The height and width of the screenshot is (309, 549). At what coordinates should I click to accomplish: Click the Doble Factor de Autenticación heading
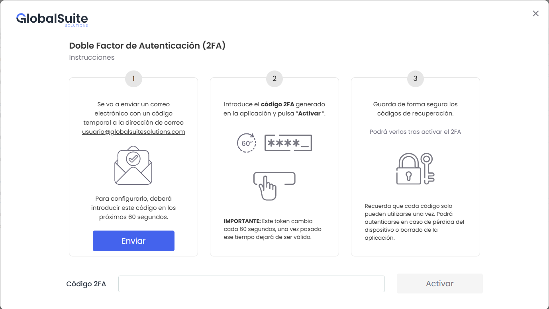coord(147,46)
